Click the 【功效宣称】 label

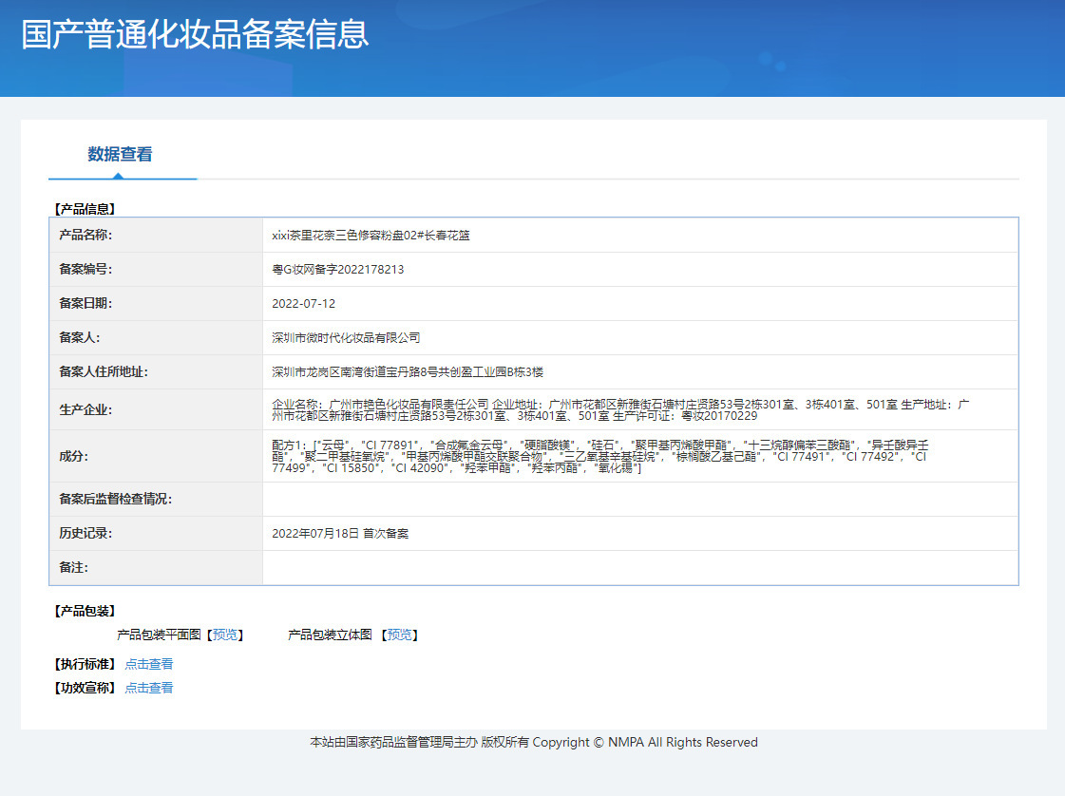[x=85, y=688]
